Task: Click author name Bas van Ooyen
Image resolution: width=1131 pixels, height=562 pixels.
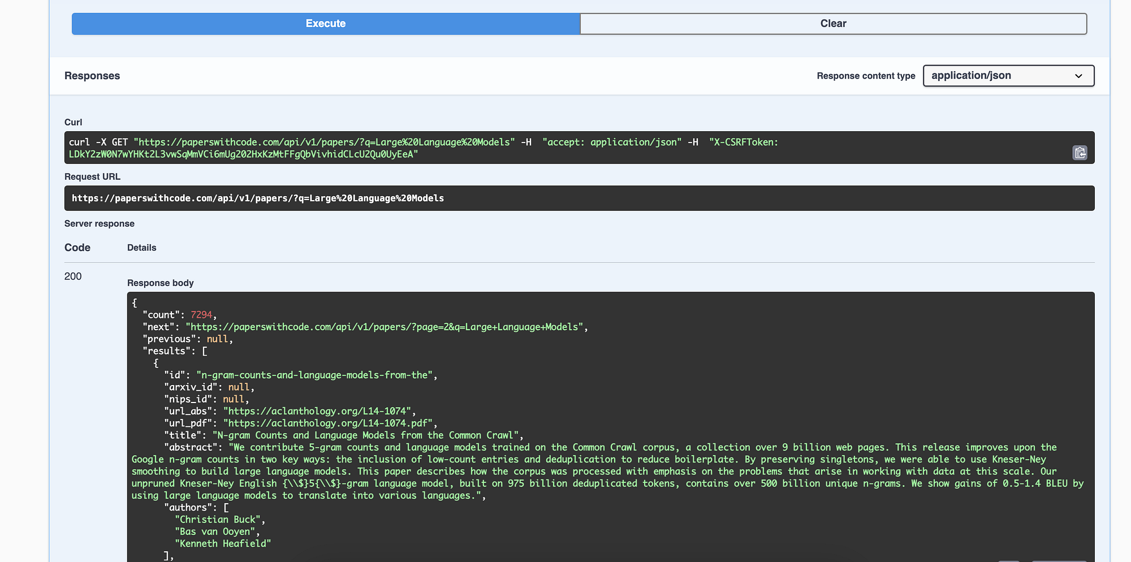Action: (217, 531)
